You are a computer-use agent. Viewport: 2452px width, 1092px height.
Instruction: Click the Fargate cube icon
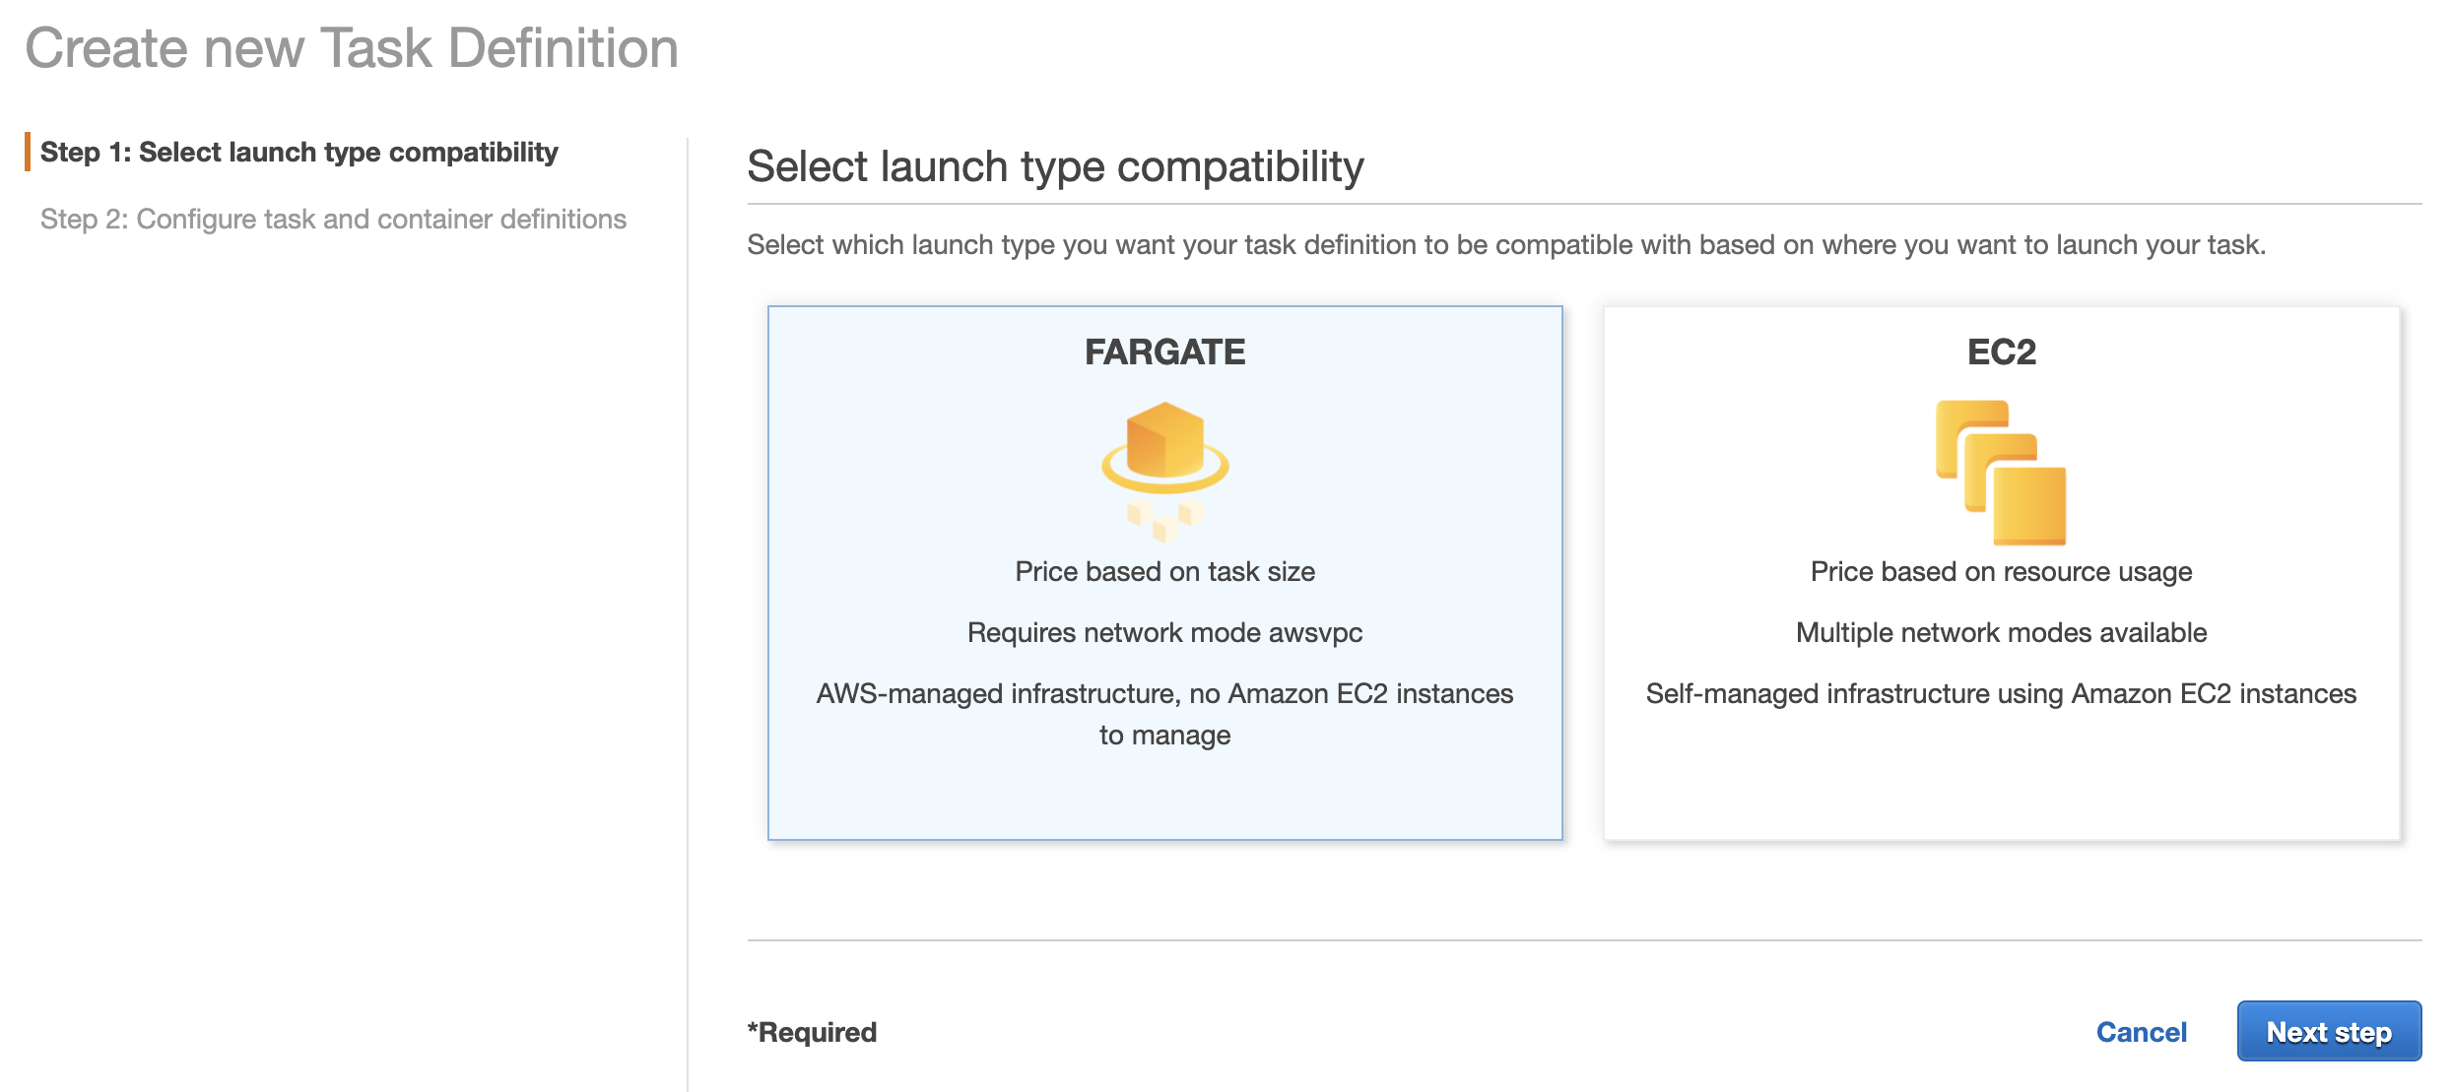[x=1164, y=465]
